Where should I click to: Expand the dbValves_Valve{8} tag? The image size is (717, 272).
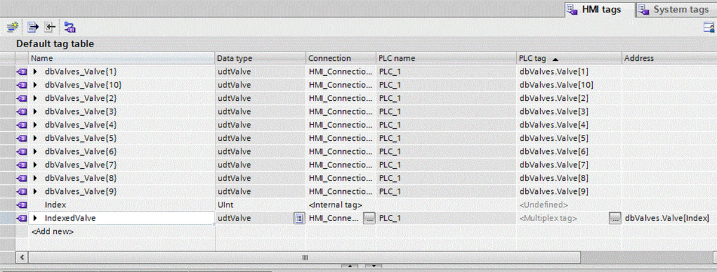(x=35, y=178)
